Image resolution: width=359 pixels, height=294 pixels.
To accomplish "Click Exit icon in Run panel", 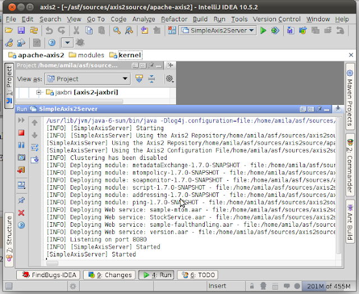I will point(21,169).
